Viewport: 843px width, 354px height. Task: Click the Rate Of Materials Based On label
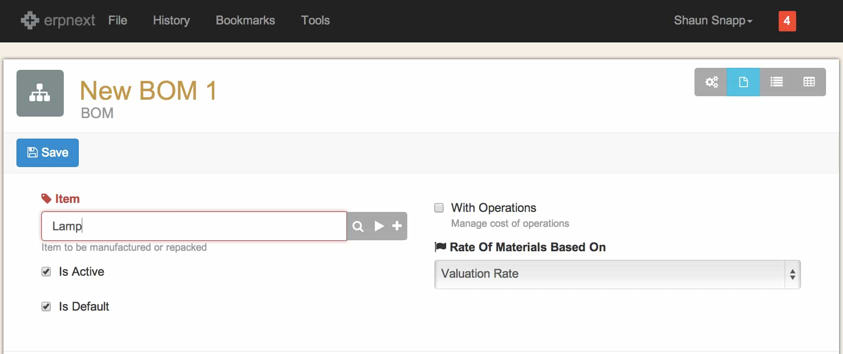tap(527, 247)
